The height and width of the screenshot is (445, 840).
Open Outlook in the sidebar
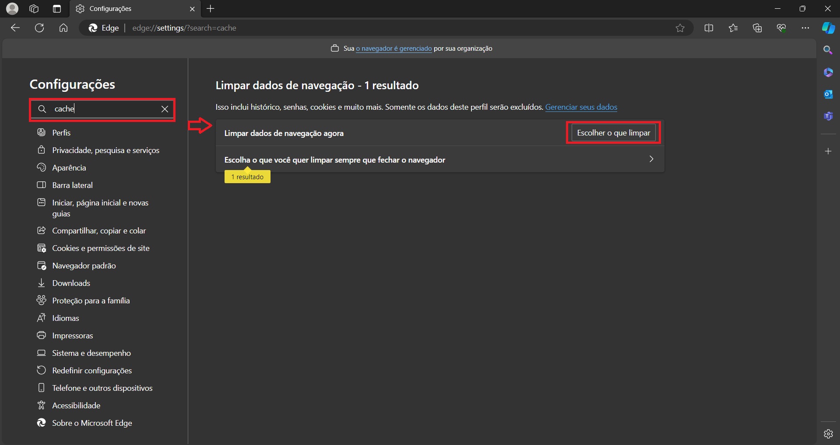[828, 94]
